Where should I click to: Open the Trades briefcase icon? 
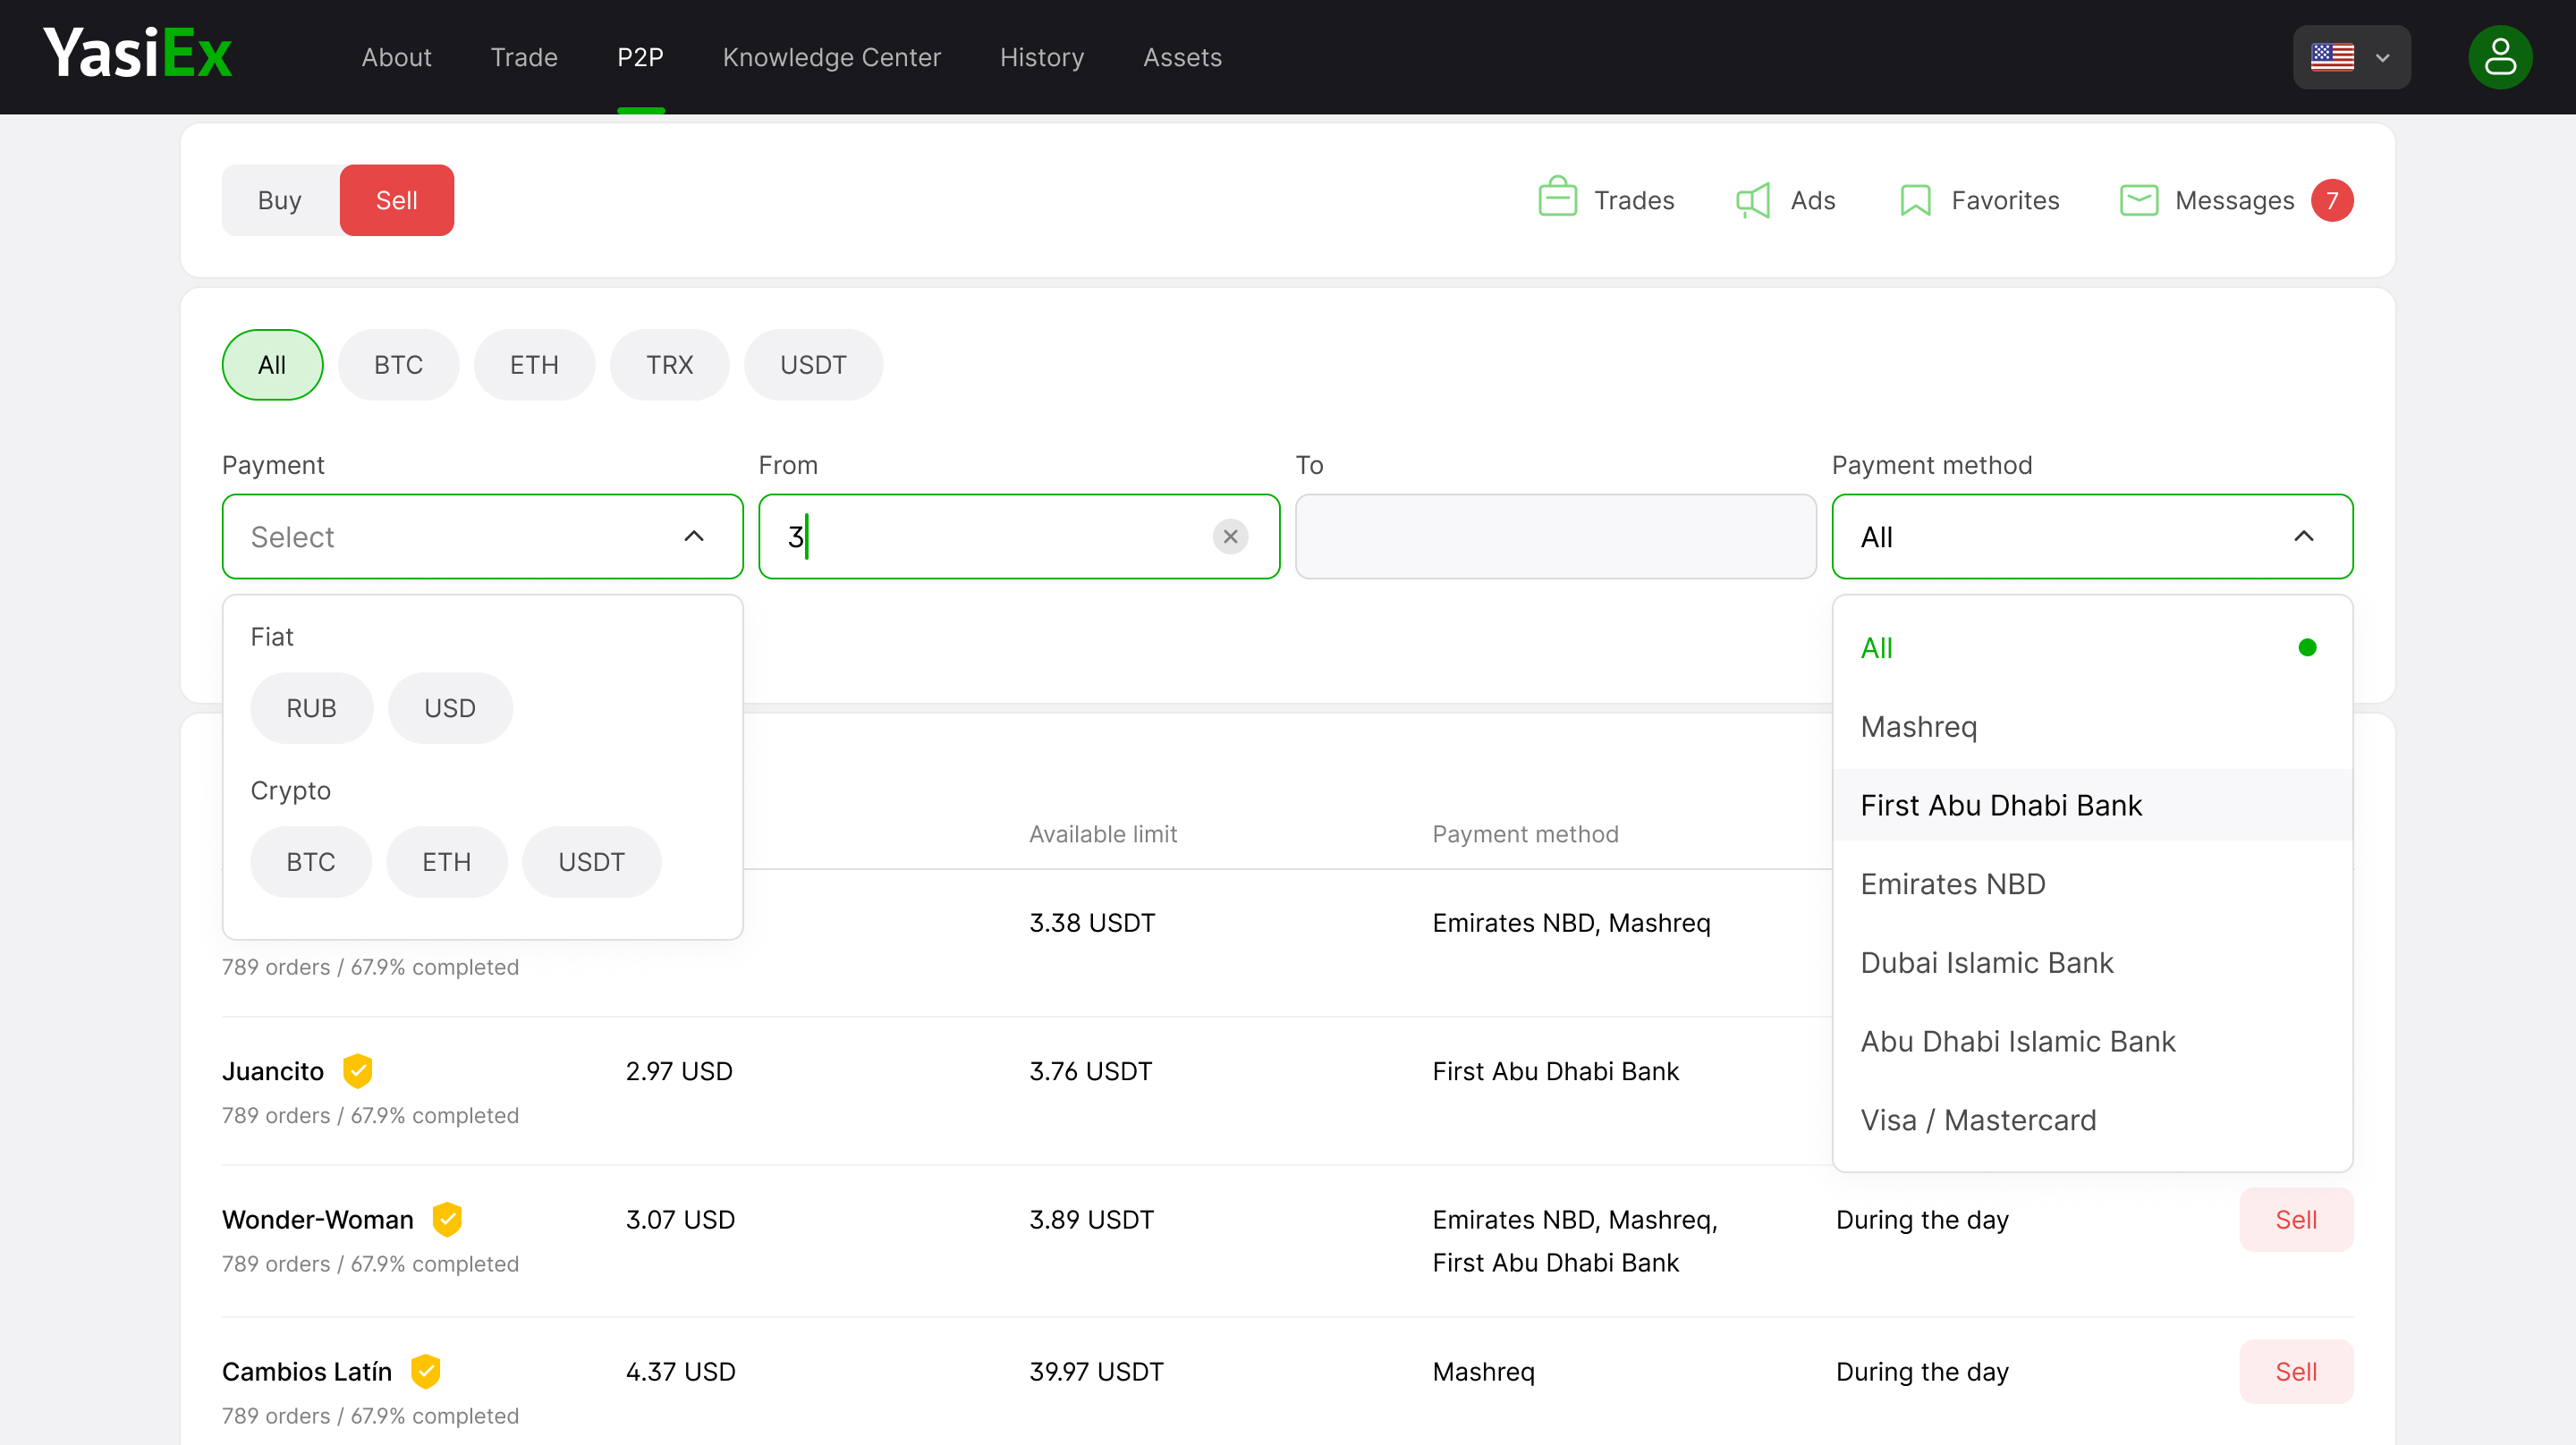(1557, 198)
